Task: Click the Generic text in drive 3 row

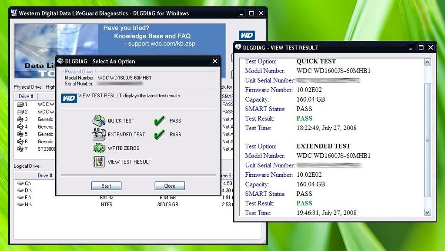Action: (45, 119)
